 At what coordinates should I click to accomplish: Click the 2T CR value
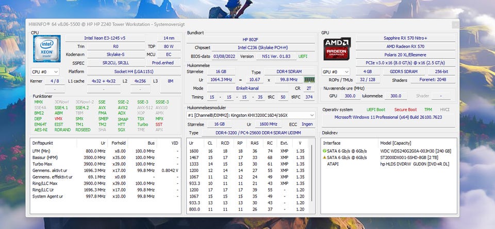[x=309, y=89]
